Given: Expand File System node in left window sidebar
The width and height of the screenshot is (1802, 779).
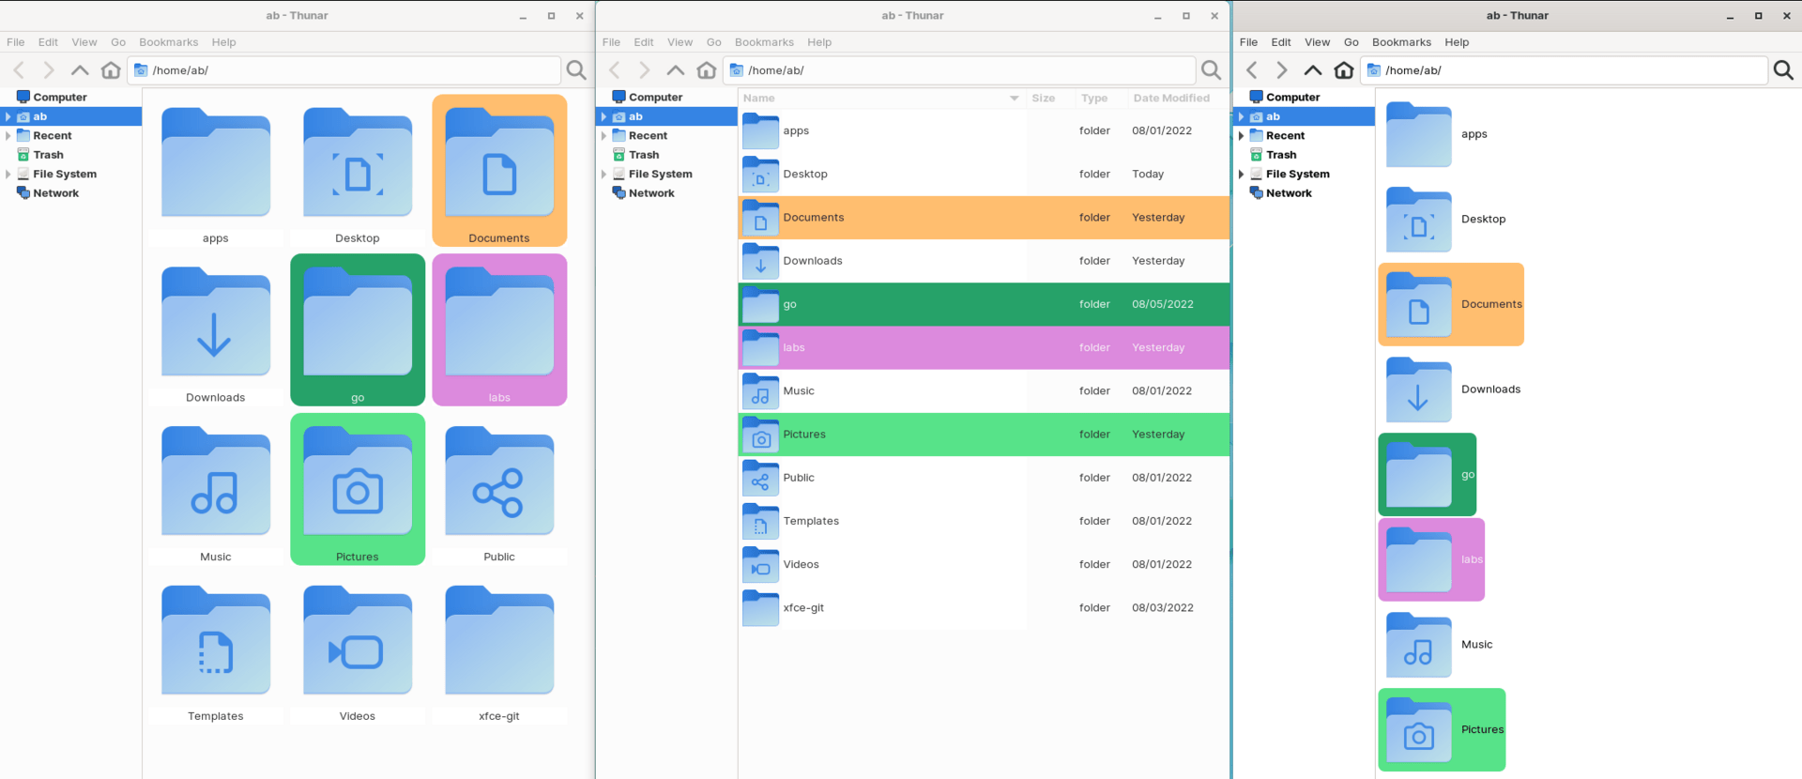Looking at the screenshot, I should point(8,175).
